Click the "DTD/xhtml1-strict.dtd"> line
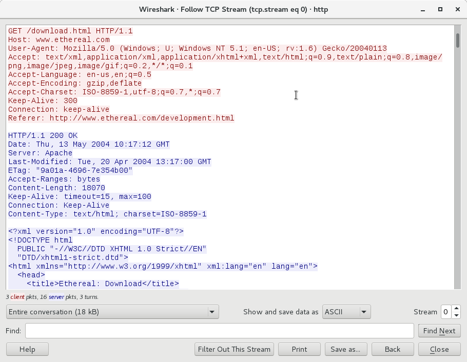The height and width of the screenshot is (362, 467). [73, 257]
